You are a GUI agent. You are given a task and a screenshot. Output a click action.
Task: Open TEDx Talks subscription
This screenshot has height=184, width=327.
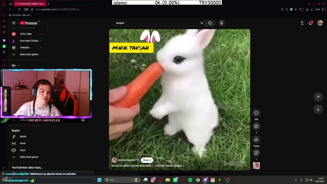(27, 34)
